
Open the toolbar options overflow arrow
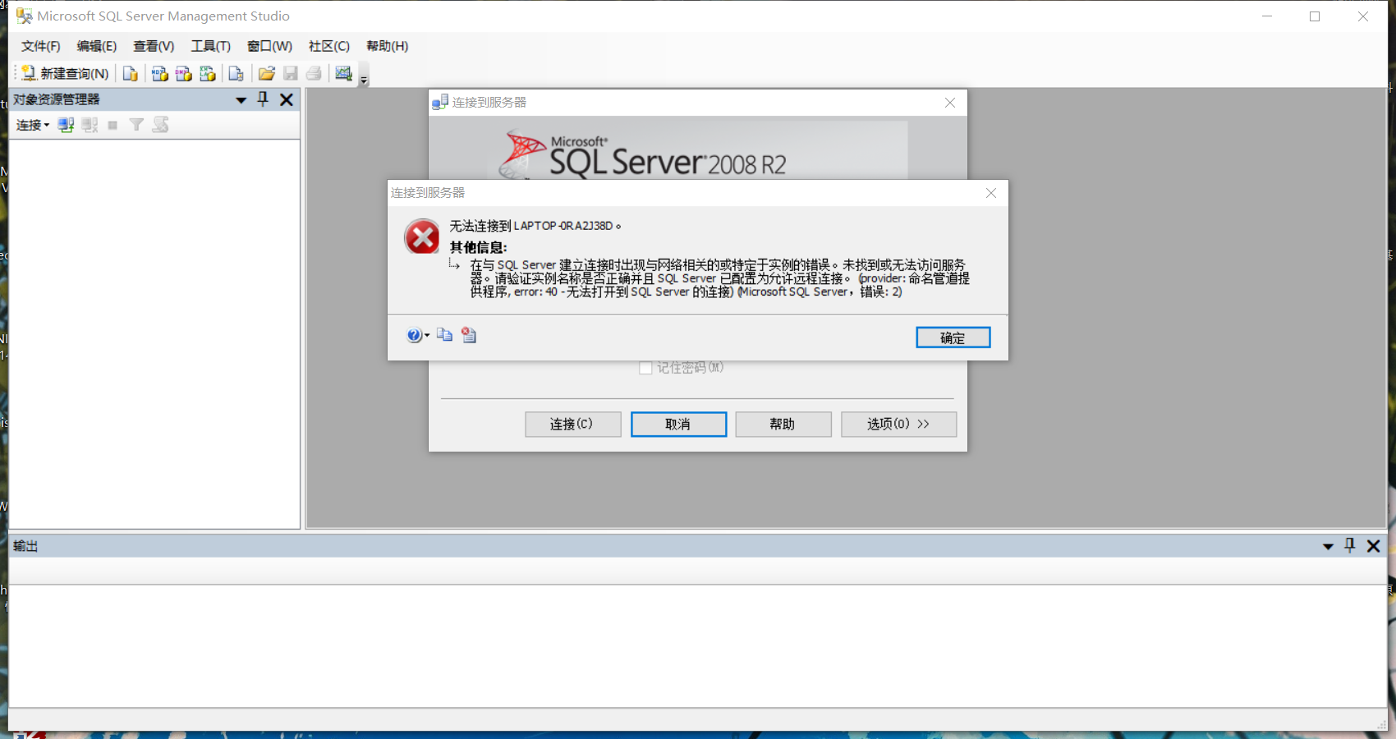coord(364,78)
